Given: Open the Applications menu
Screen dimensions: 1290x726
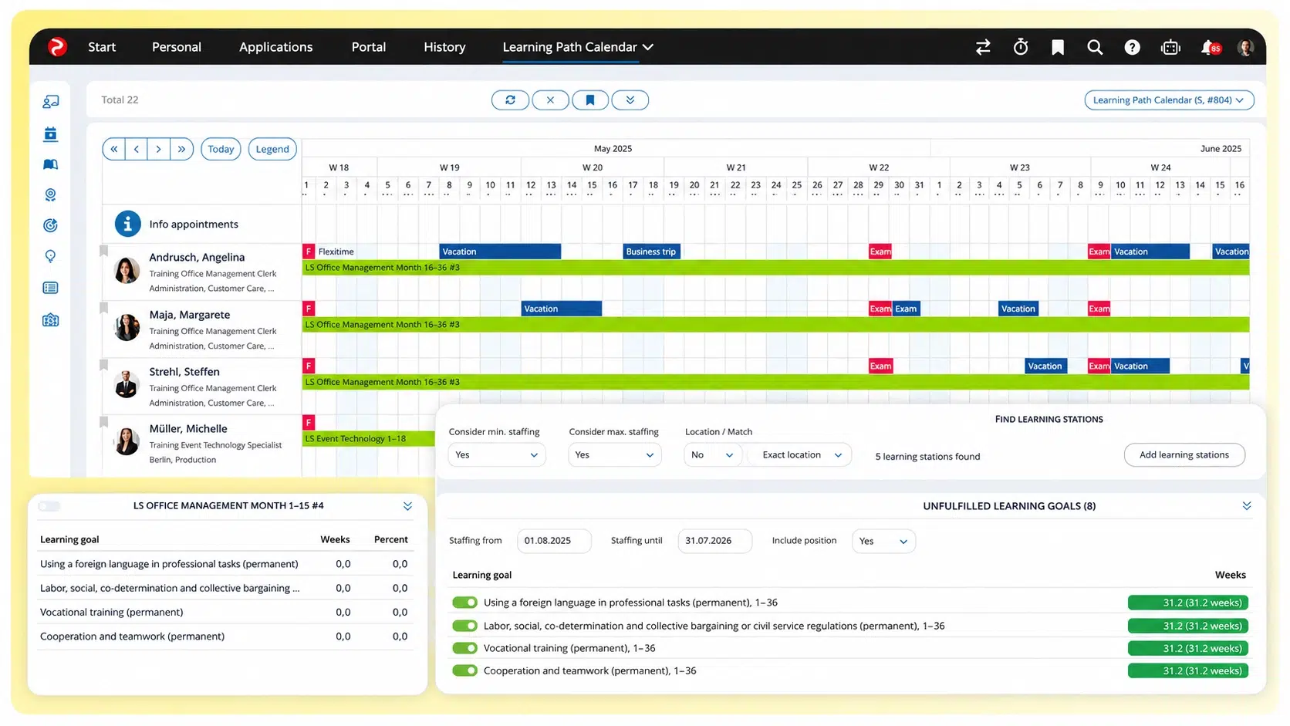Looking at the screenshot, I should tap(275, 47).
